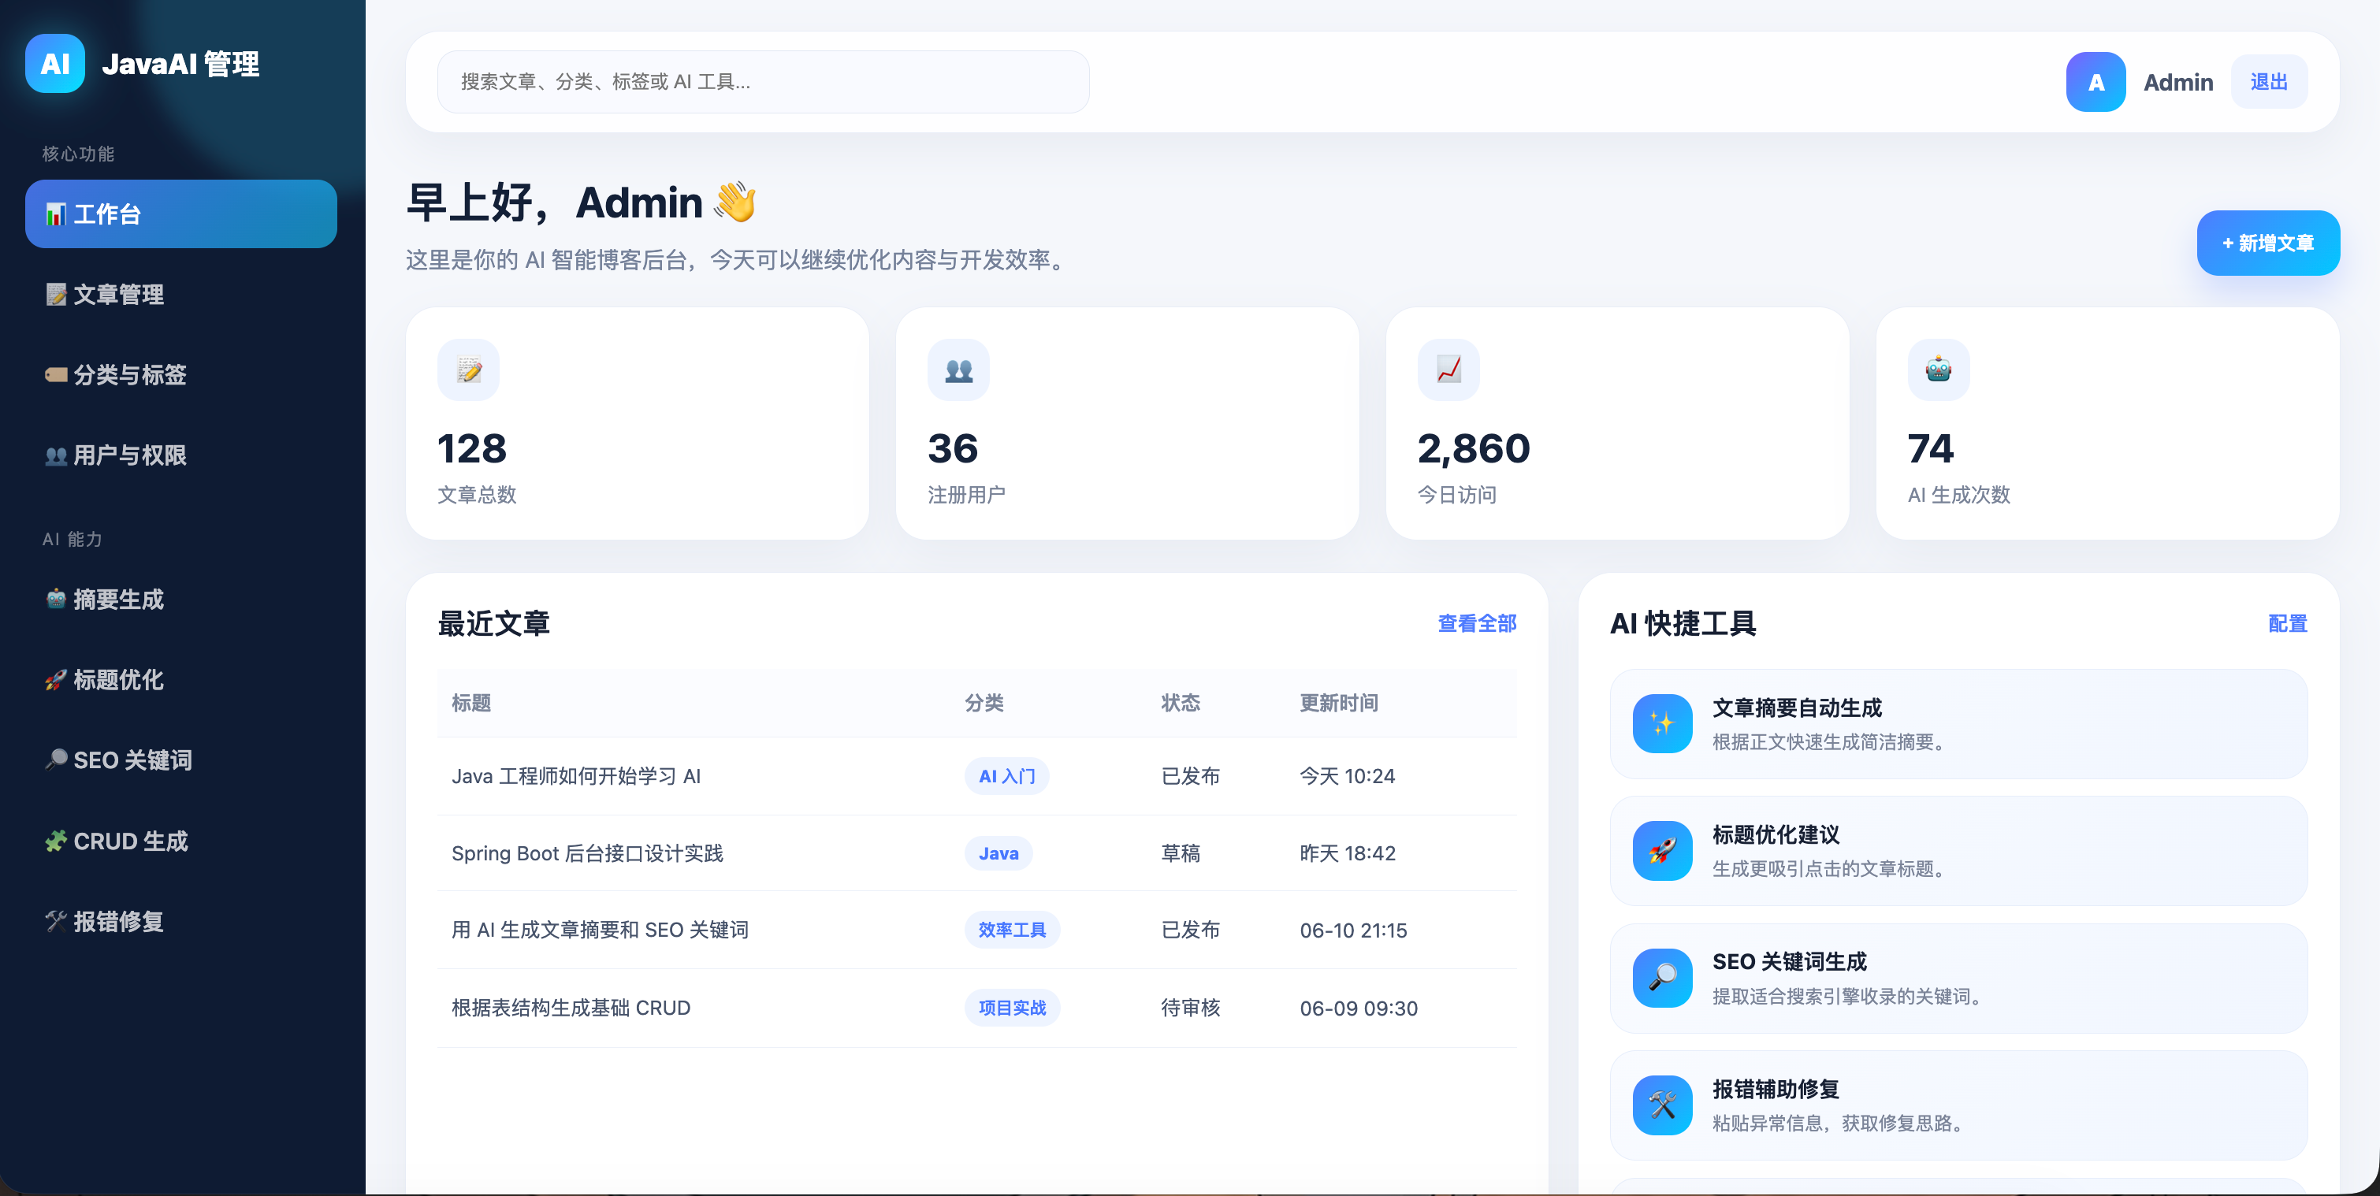This screenshot has width=2380, height=1196.
Task: Click the tools icon for 报错辅助修复
Action: point(1662,1105)
